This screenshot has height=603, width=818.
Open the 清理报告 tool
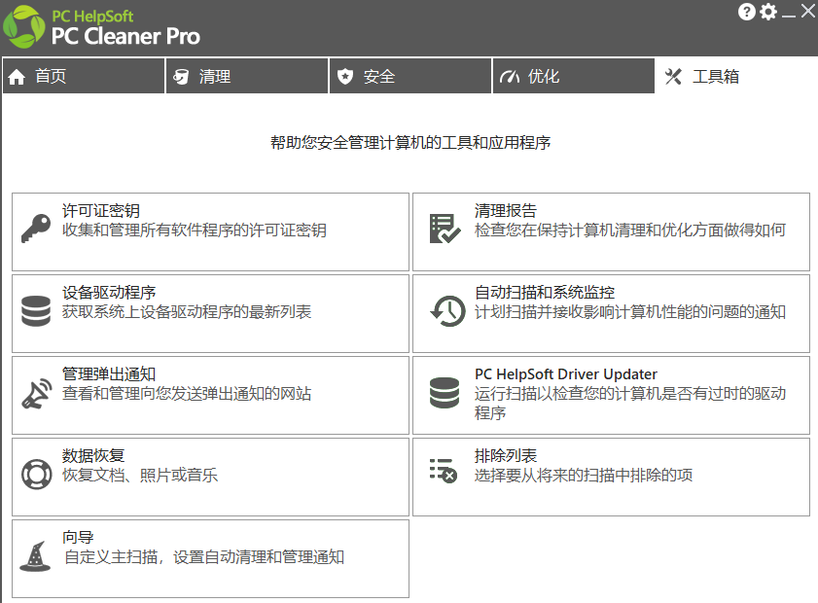tap(611, 232)
